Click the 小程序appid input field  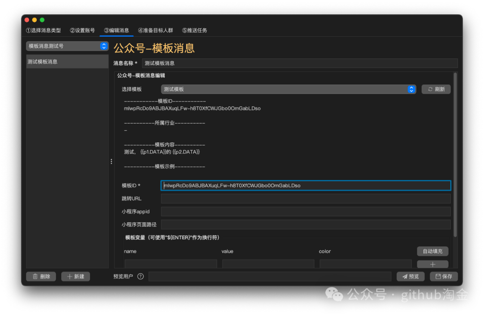(306, 212)
